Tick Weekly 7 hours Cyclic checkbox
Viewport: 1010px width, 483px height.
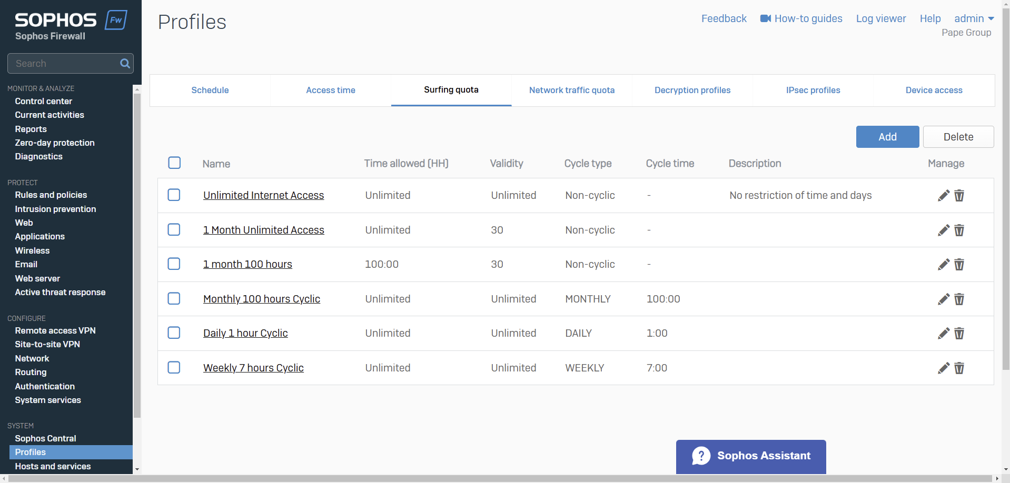[174, 367]
